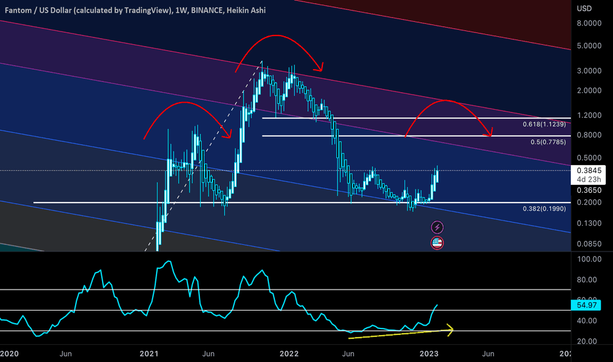The image size is (613, 362).
Task: Click the 3.0000 price axis label
Action: coord(589,71)
